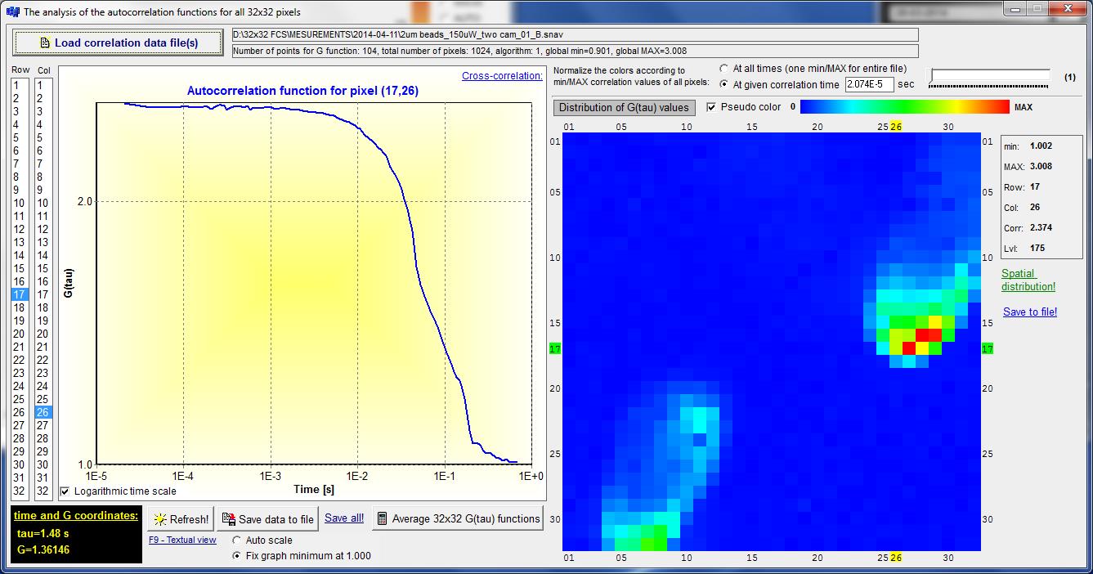This screenshot has width=1093, height=574.
Task: Adjust the correlation time slider
Action: point(989,77)
